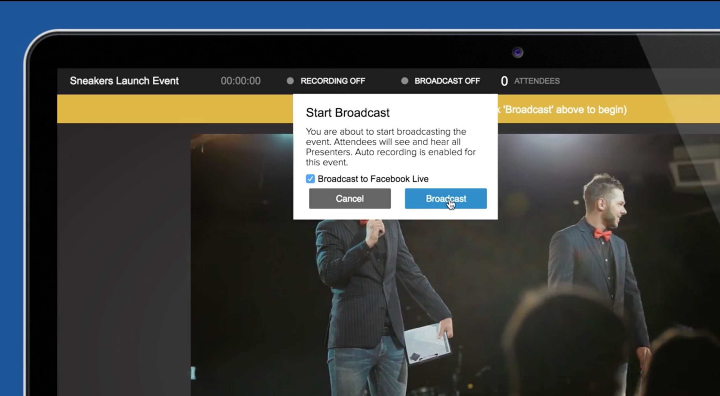Screen dimensions: 720x396
Task: Select the Sneakers Launch Event title
Action: tap(124, 81)
